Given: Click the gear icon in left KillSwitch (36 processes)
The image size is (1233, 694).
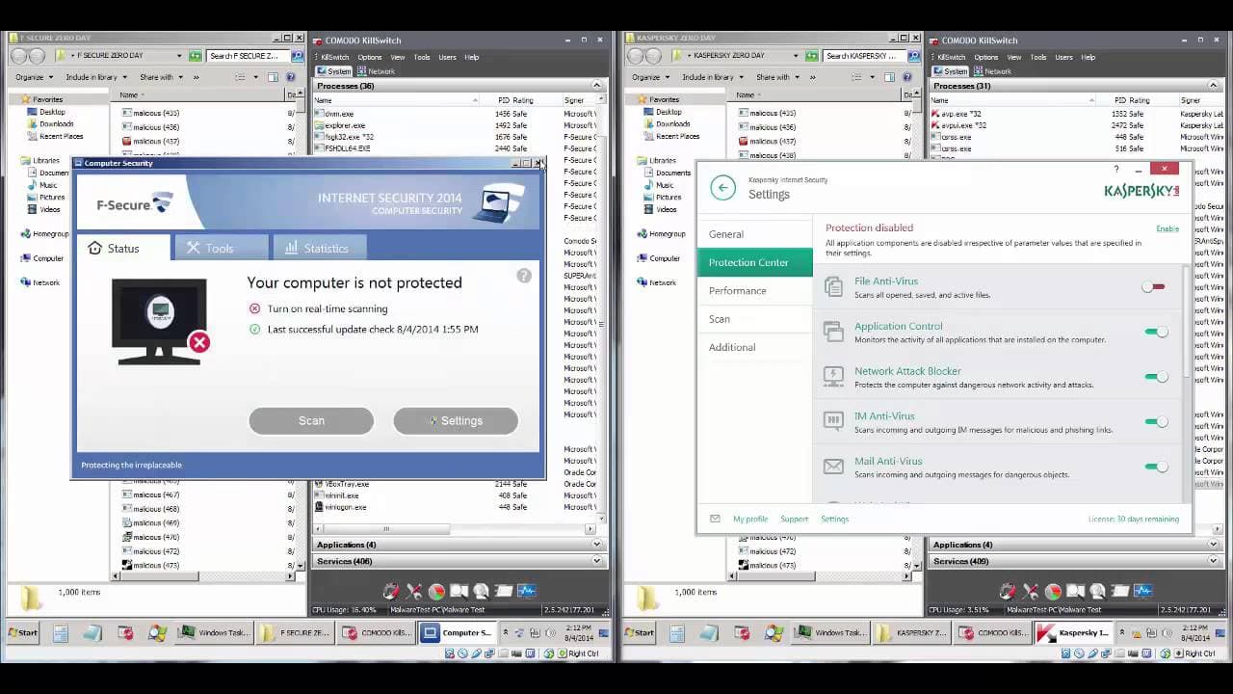Looking at the screenshot, I should [x=390, y=591].
